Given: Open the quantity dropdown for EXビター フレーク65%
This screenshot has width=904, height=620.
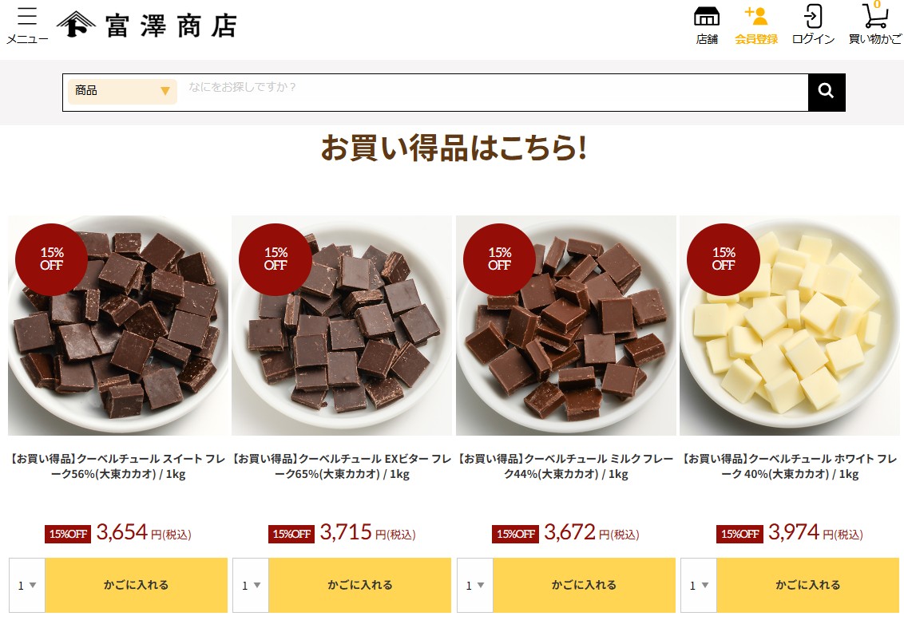Looking at the screenshot, I should pos(251,586).
